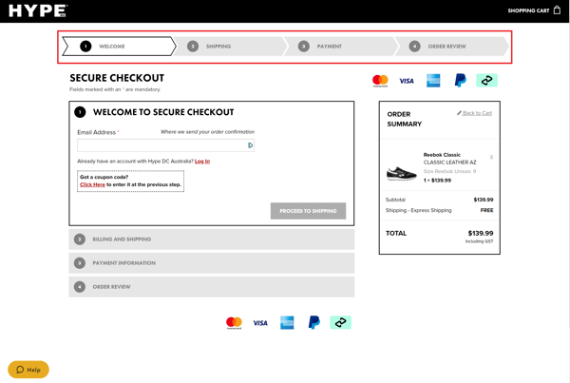
Task: Click the footer Visa logo
Action: pyautogui.click(x=260, y=323)
